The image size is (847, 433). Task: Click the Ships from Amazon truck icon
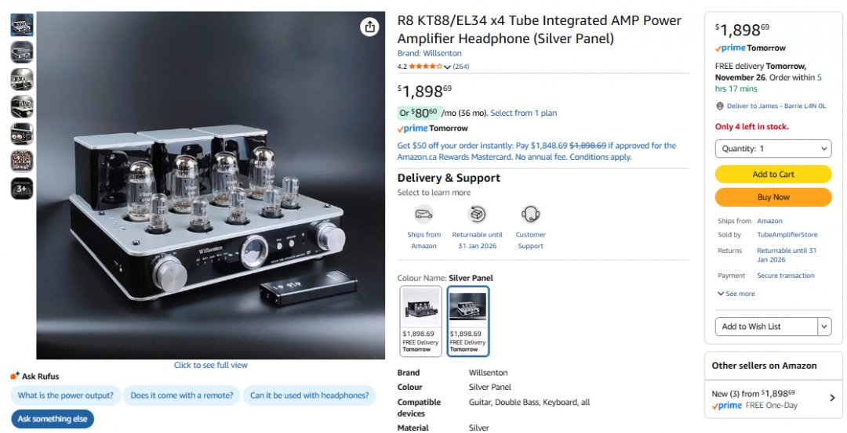click(x=424, y=214)
